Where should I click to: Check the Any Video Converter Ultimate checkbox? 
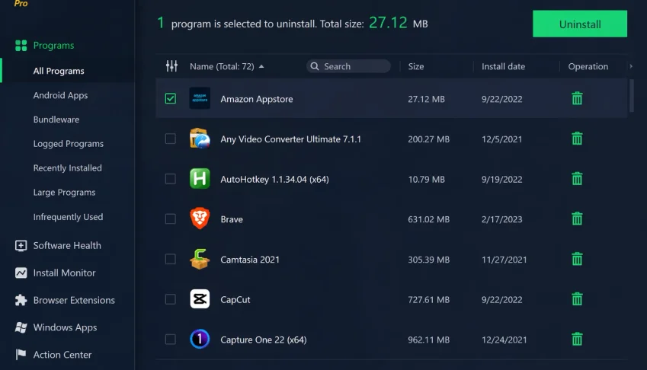pos(171,139)
